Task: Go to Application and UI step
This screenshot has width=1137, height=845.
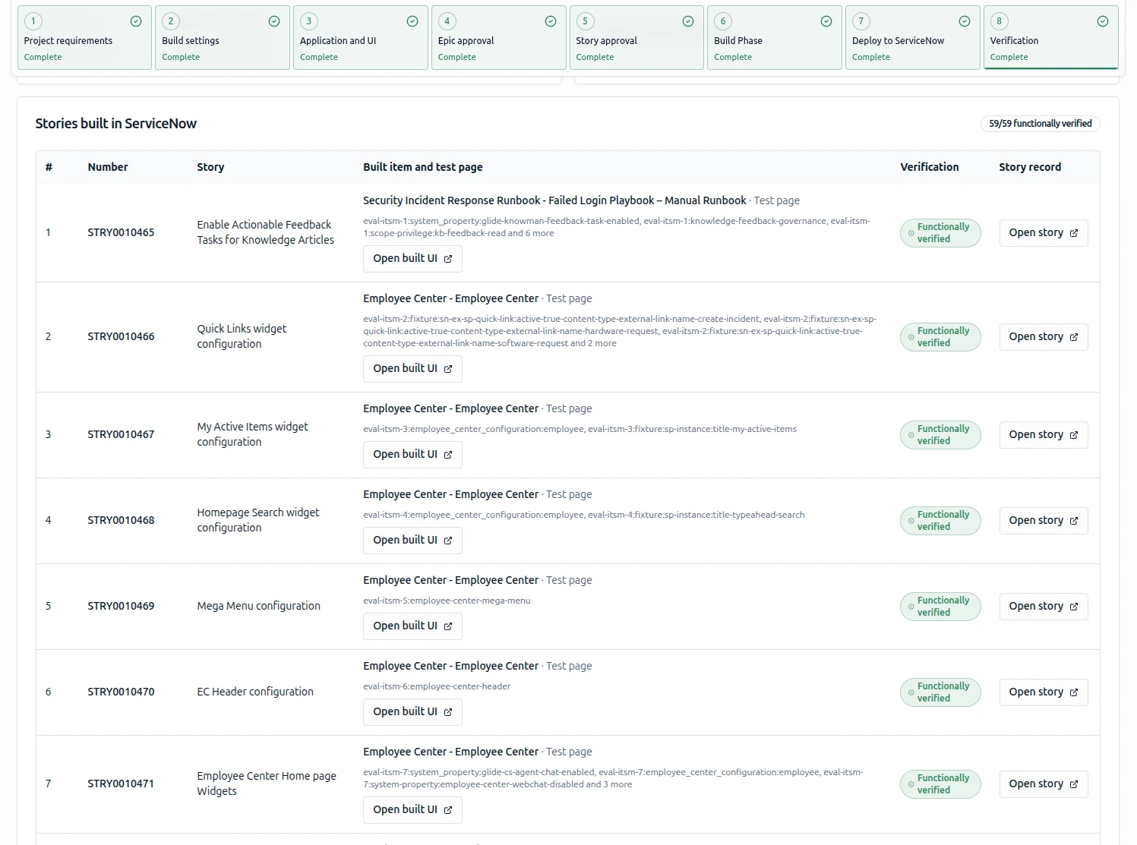Action: click(x=361, y=38)
